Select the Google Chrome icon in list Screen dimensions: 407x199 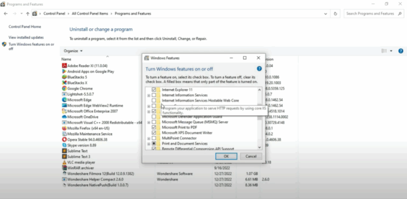coord(64,89)
